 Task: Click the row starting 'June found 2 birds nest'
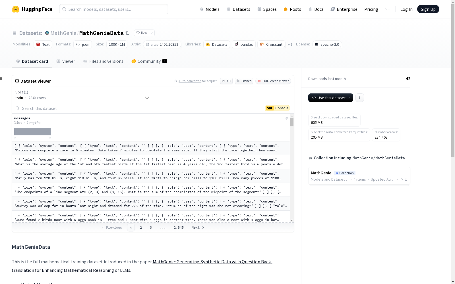coord(151,217)
